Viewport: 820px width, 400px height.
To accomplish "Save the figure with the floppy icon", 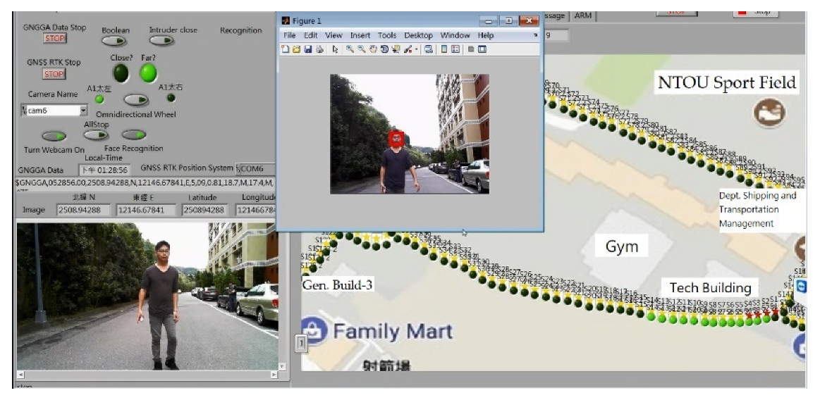I will (308, 49).
